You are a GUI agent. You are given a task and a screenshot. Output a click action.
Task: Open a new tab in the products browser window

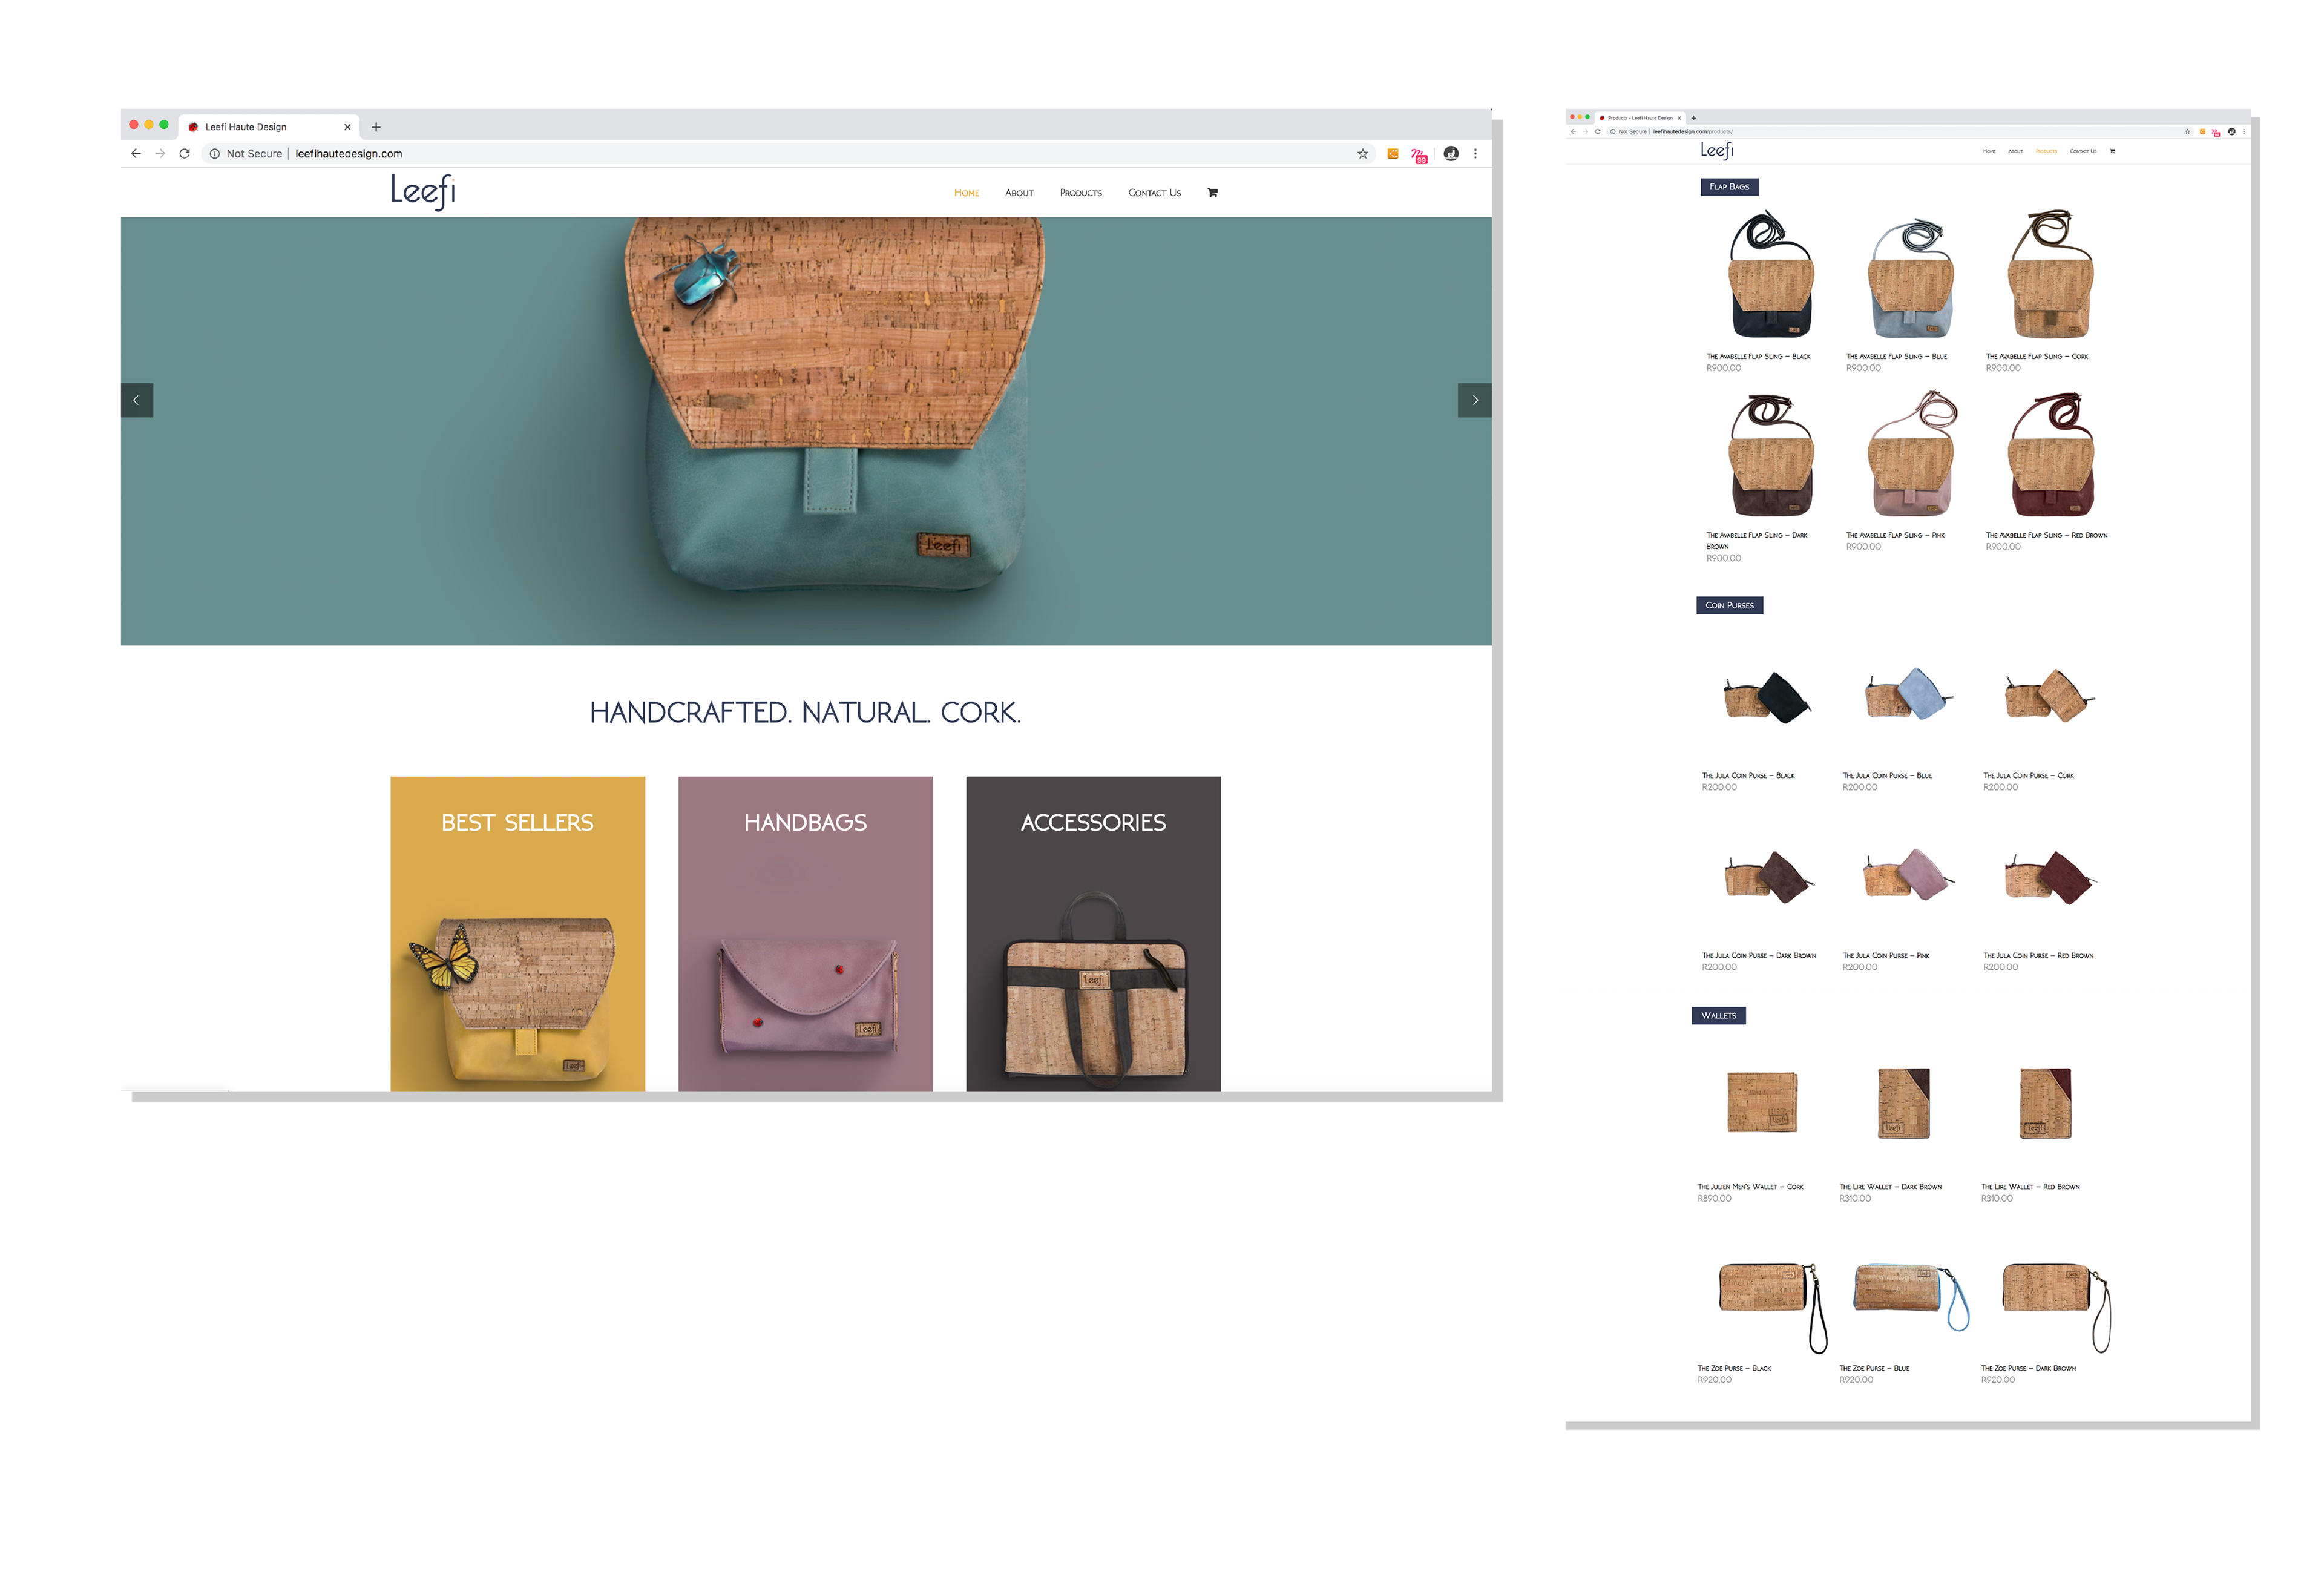1693,118
